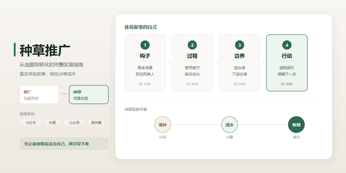Click the 从选题到转化的完整实操指南 subtitle
This screenshot has height=173, width=346.
pos(52,65)
